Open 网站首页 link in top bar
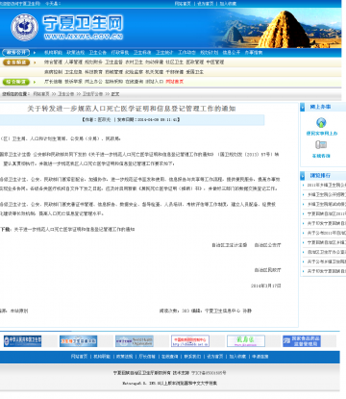This screenshot has width=346, height=399. pos(183,4)
